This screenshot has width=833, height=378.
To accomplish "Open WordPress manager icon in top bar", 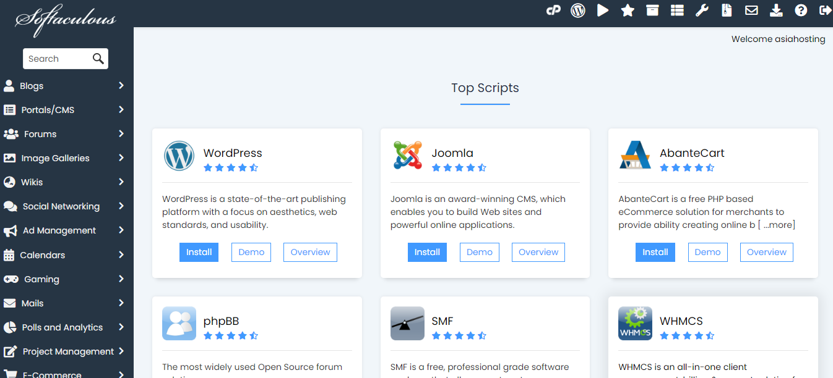I will [x=578, y=10].
